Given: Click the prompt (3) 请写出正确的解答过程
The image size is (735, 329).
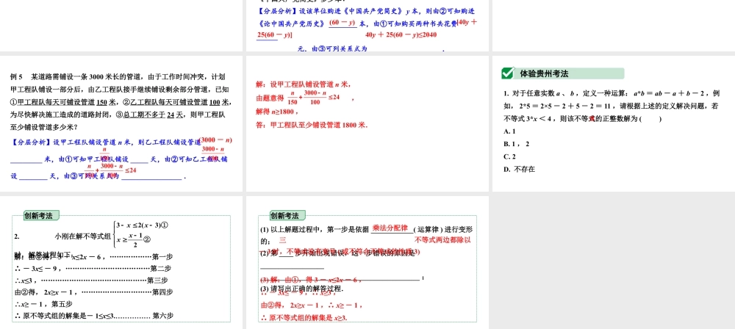Looking at the screenshot, I should click(302, 289).
